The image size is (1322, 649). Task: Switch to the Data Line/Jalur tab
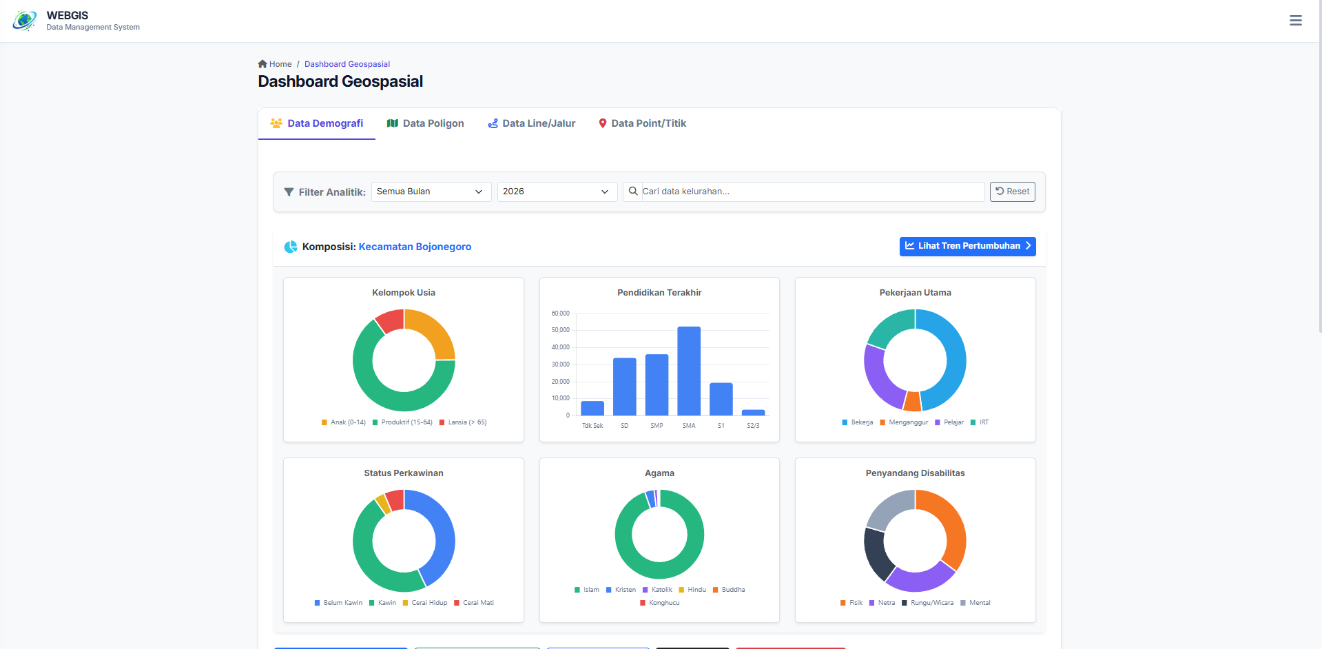[x=531, y=123]
